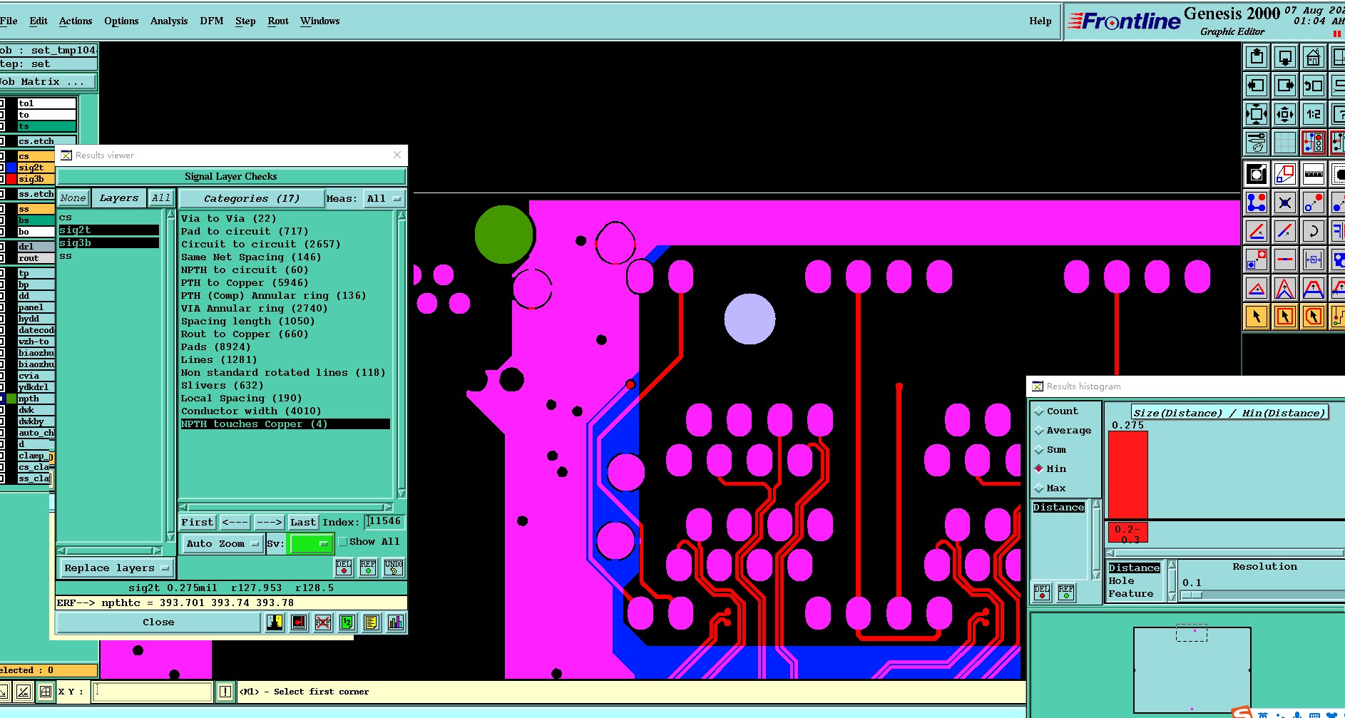
Task: Click the UNDO icon in Results viewer
Action: point(394,568)
